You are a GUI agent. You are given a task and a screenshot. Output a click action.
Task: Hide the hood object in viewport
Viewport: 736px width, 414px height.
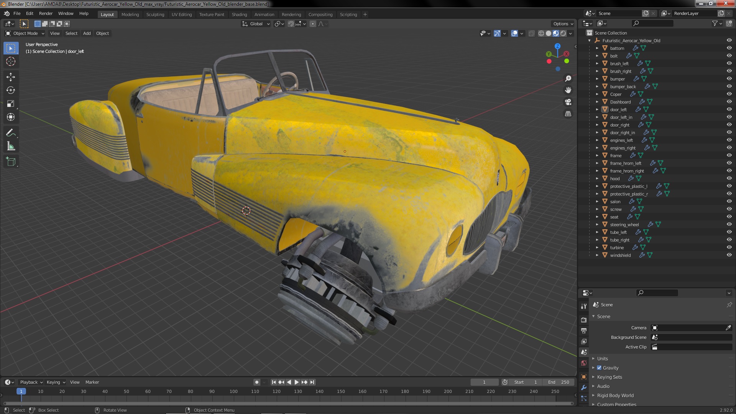[x=729, y=179]
